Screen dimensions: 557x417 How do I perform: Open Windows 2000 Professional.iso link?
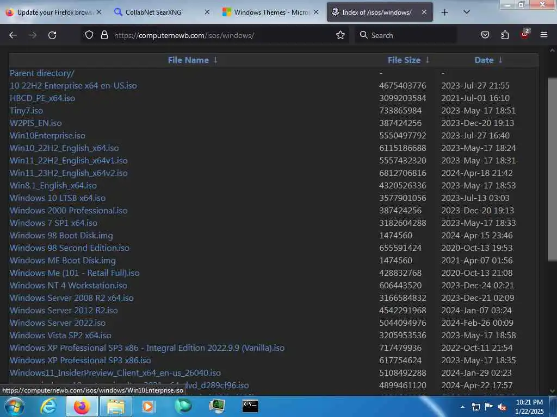pyautogui.click(x=69, y=210)
